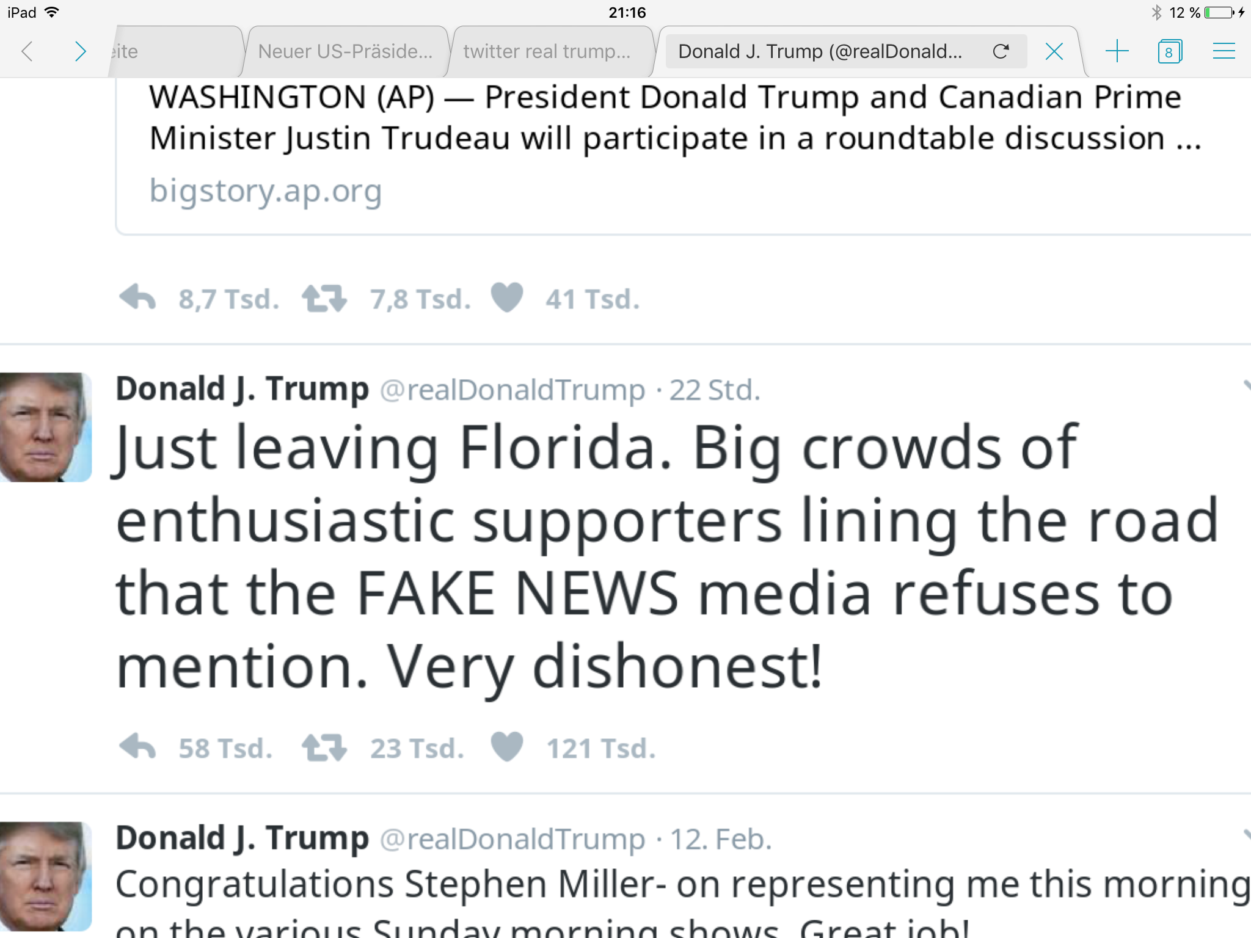Image resolution: width=1251 pixels, height=938 pixels.
Task: Switch to the twitter real trump tab
Action: pyautogui.click(x=547, y=51)
